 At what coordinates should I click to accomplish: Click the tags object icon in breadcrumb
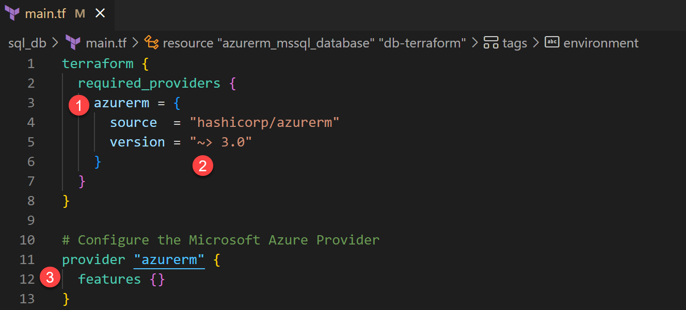tap(491, 43)
